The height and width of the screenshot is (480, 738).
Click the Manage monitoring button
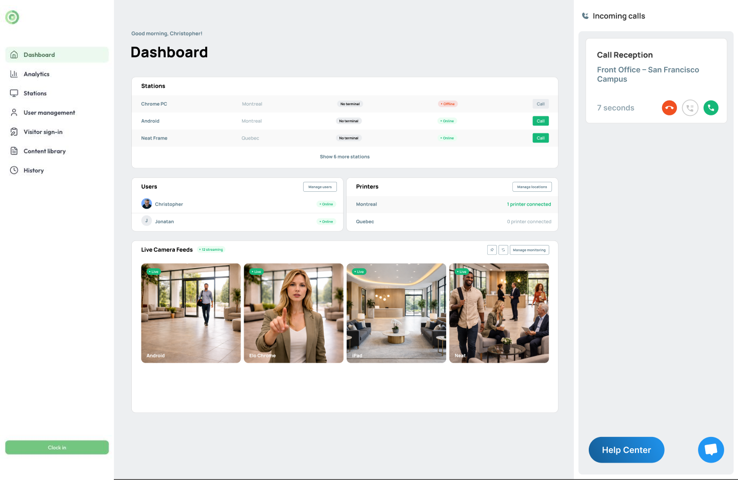click(529, 250)
